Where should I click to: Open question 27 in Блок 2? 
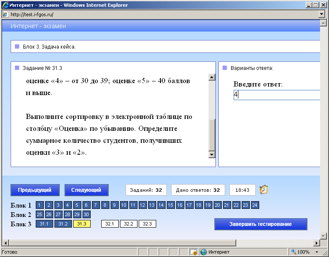(58, 214)
